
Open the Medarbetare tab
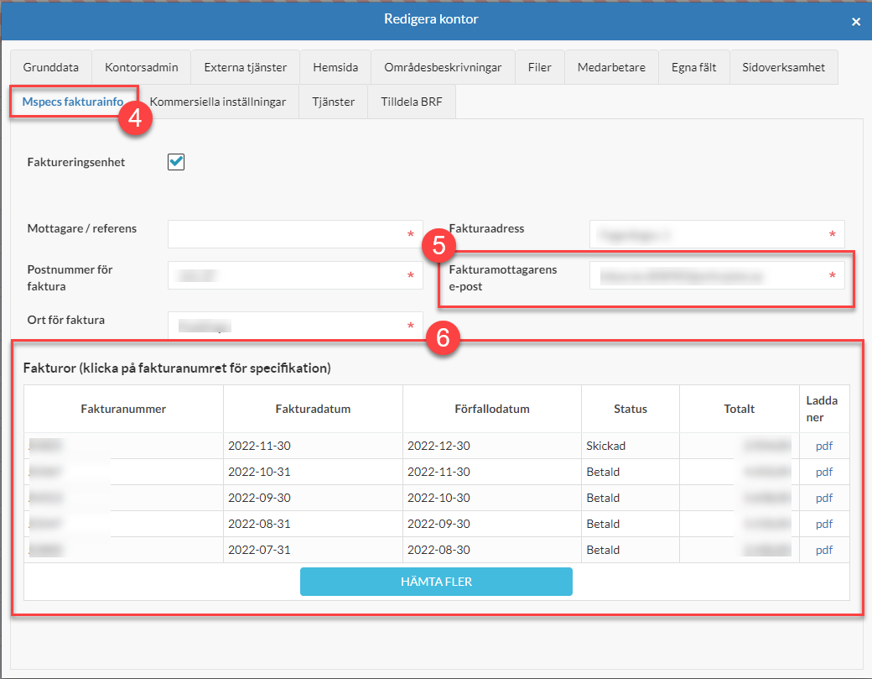611,67
